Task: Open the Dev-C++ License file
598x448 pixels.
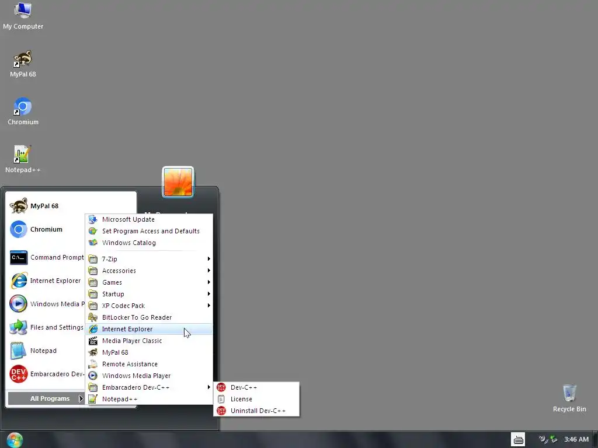Action: point(256,399)
